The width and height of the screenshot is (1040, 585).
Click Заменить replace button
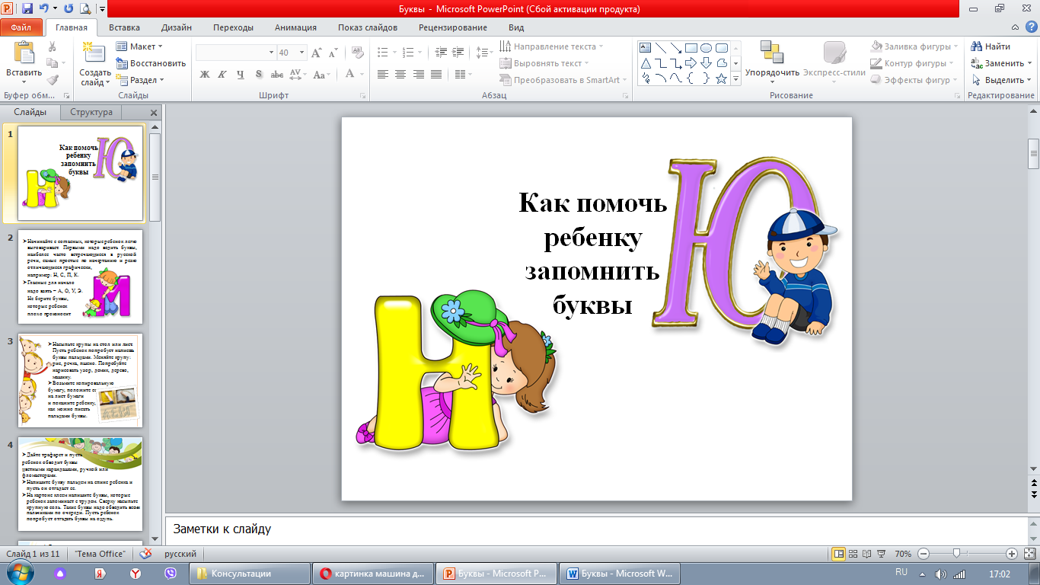1001,63
